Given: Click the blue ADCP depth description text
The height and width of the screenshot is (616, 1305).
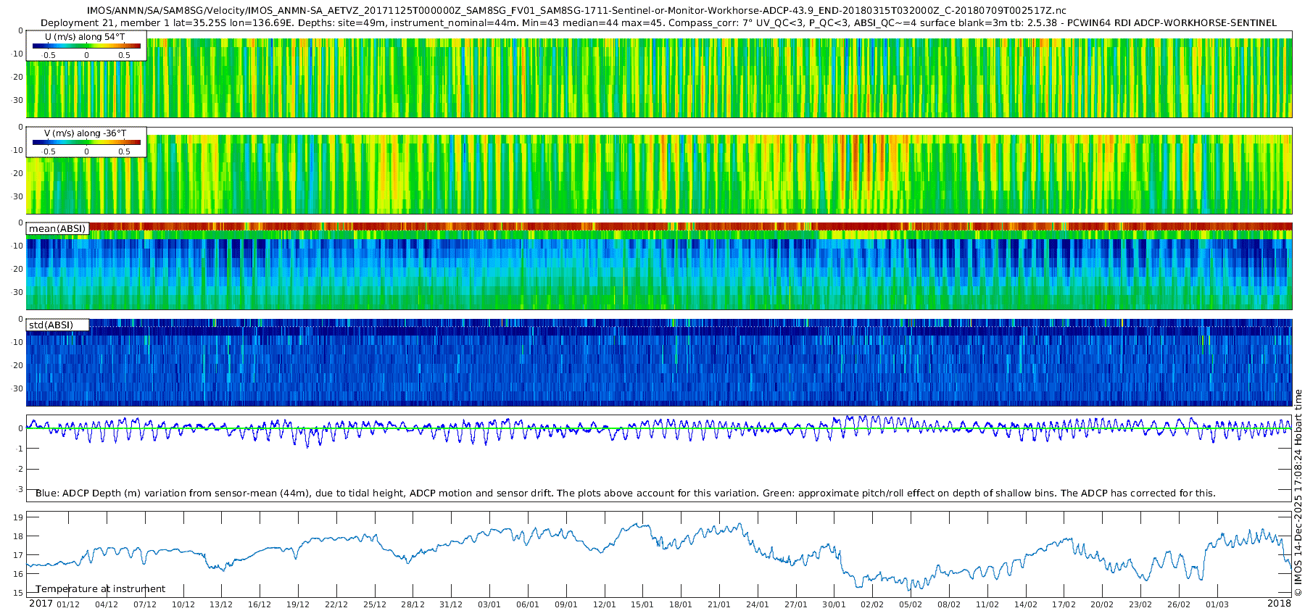Looking at the screenshot, I should coord(625,494).
